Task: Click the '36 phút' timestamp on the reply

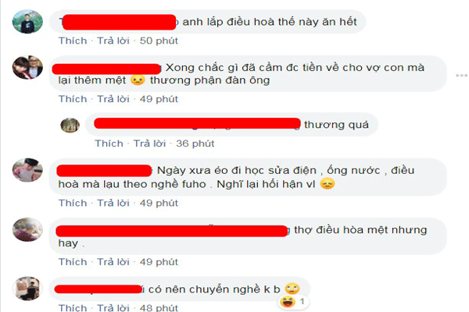Action: point(195,144)
